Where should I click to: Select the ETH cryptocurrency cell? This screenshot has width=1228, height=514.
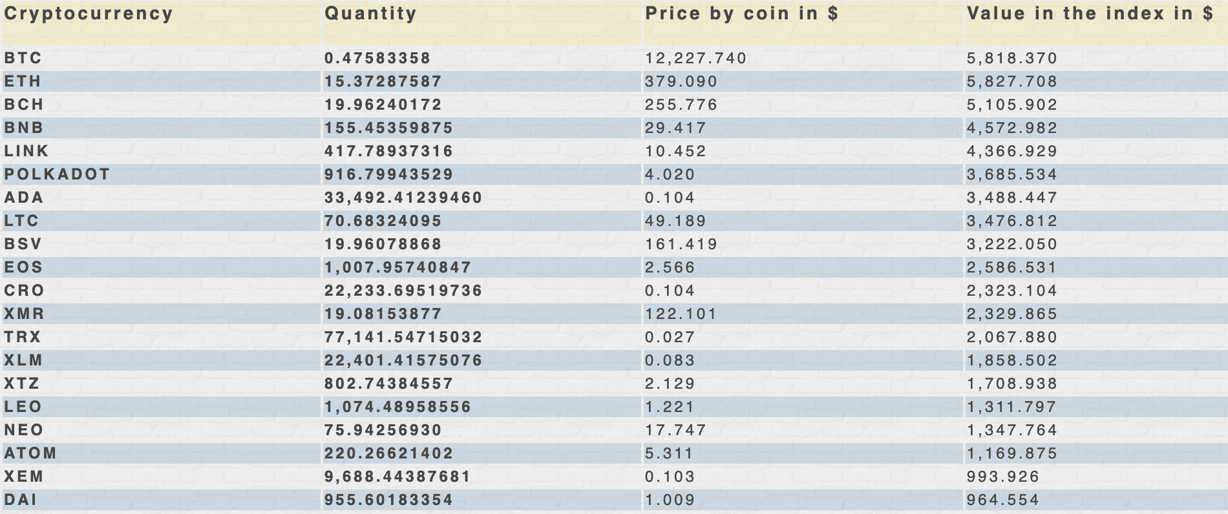click(x=23, y=81)
